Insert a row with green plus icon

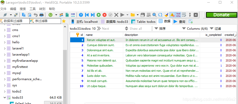click(99, 15)
